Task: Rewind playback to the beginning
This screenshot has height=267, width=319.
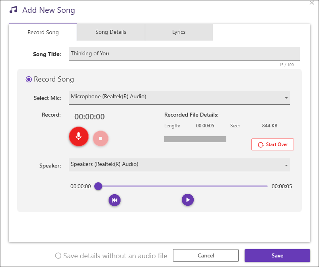Action: coord(115,200)
